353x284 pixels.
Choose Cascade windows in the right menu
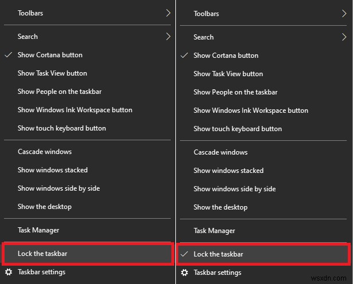pos(221,152)
